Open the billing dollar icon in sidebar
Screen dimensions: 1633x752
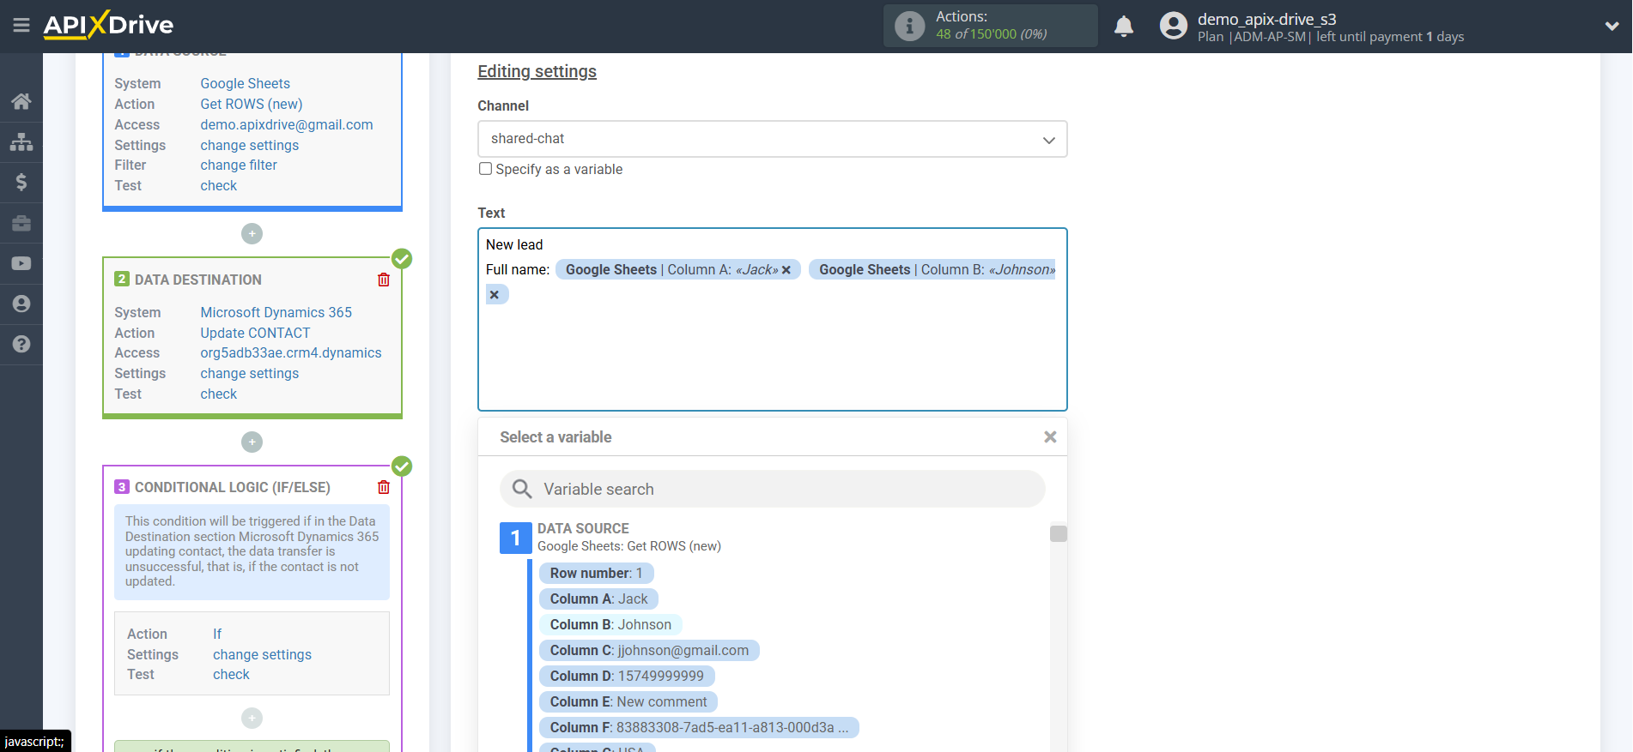[21, 182]
